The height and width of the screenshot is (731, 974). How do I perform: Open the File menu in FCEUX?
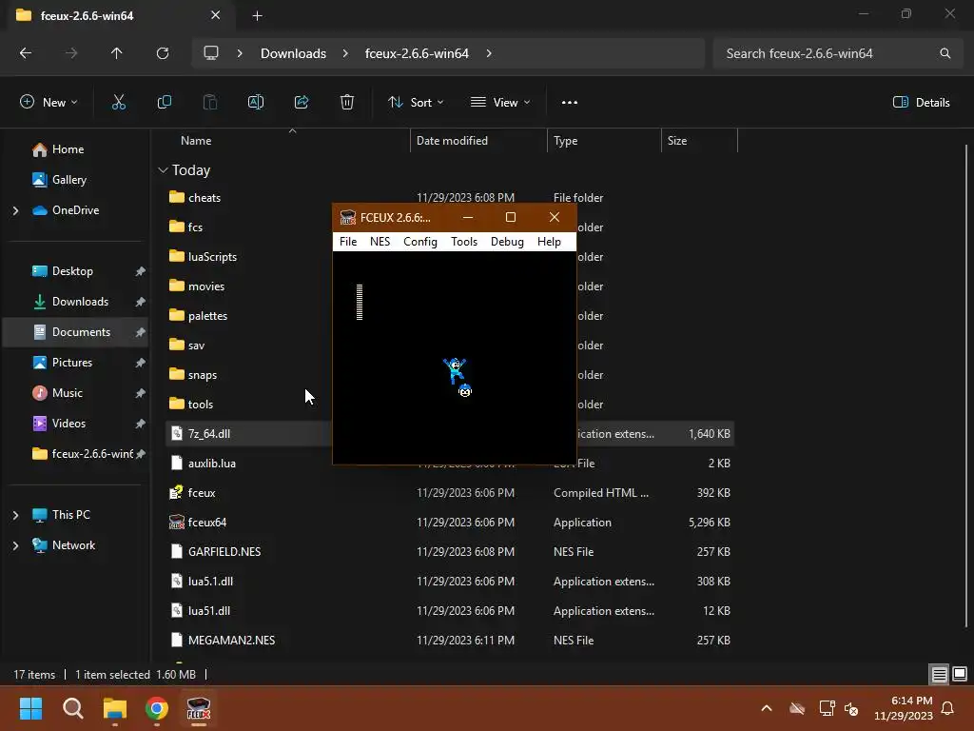pyautogui.click(x=348, y=242)
